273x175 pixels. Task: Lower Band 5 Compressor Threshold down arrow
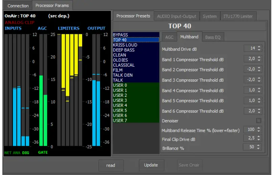tap(259, 102)
